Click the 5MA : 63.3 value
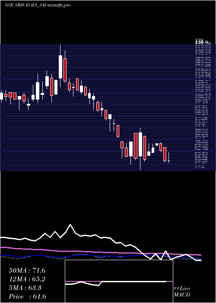The height and width of the screenshot is (303, 216). [25, 288]
